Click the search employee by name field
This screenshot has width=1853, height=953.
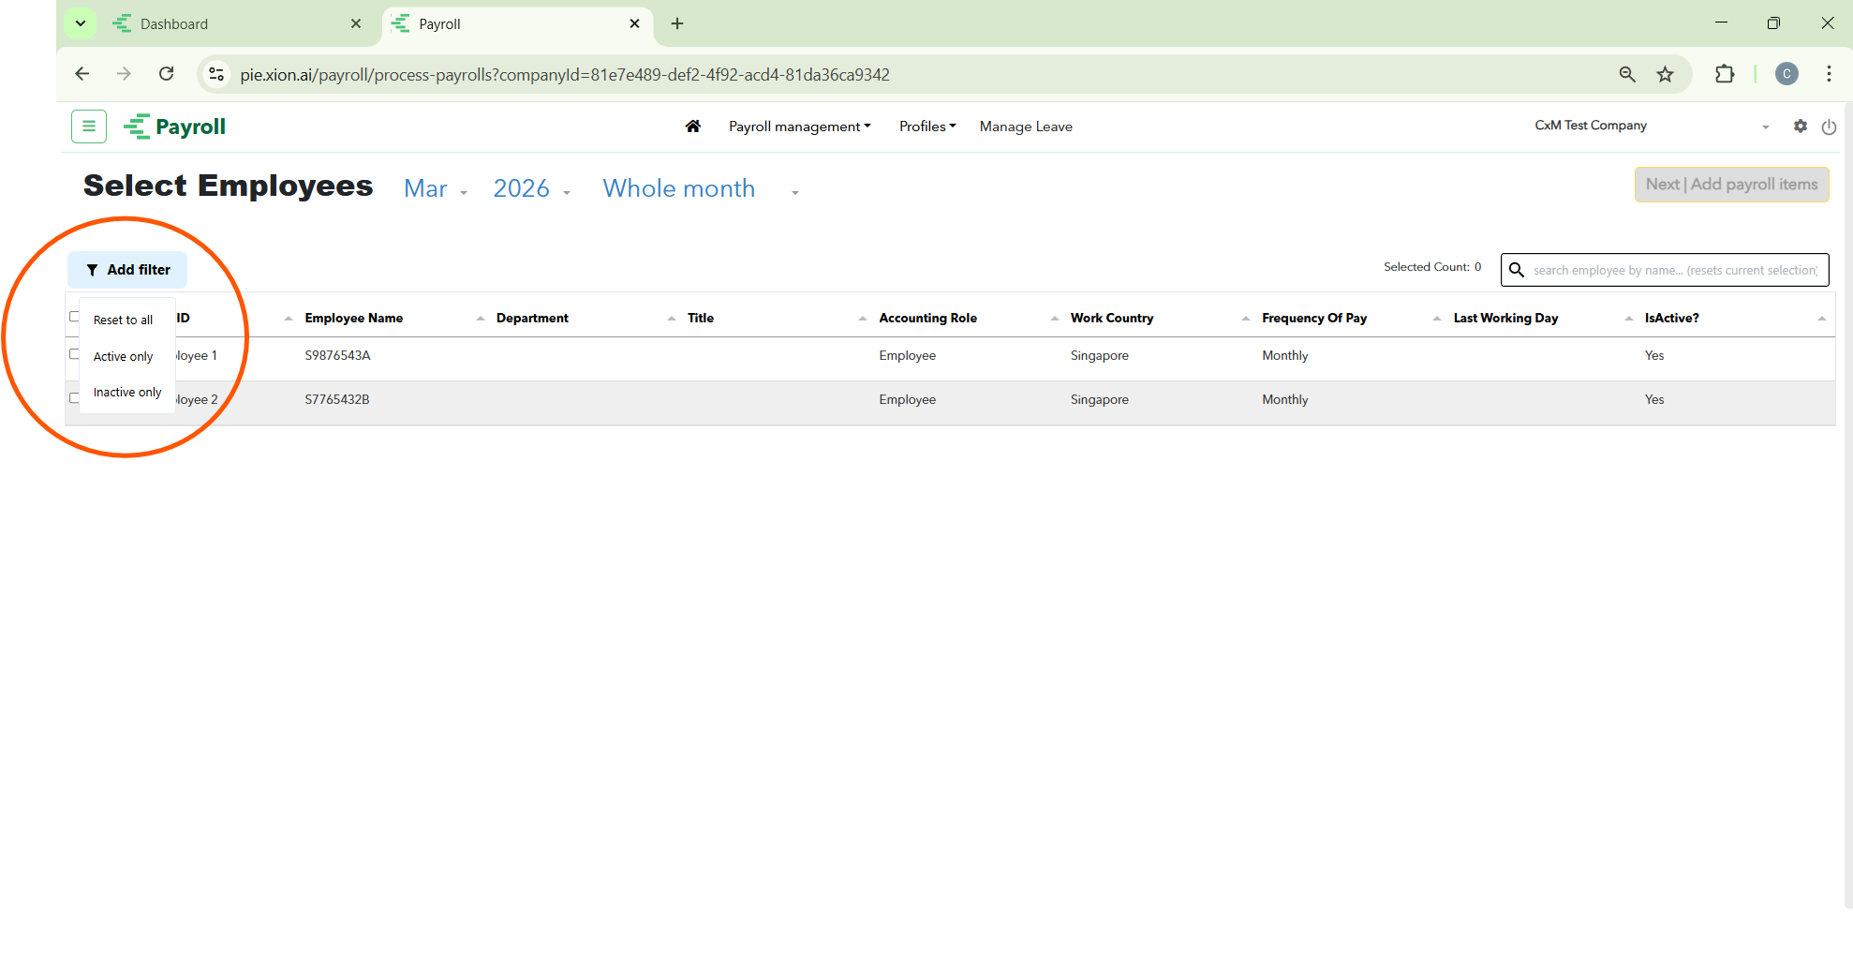[x=1674, y=270]
